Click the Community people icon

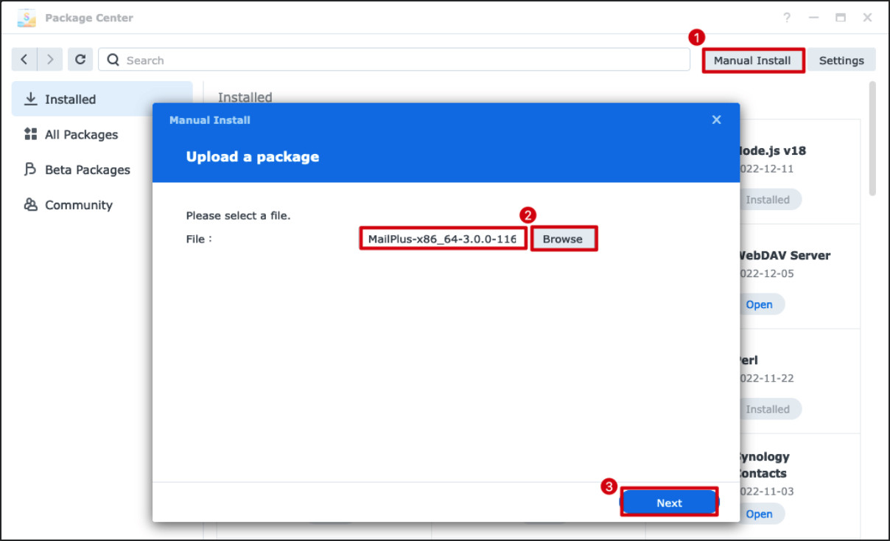click(31, 205)
